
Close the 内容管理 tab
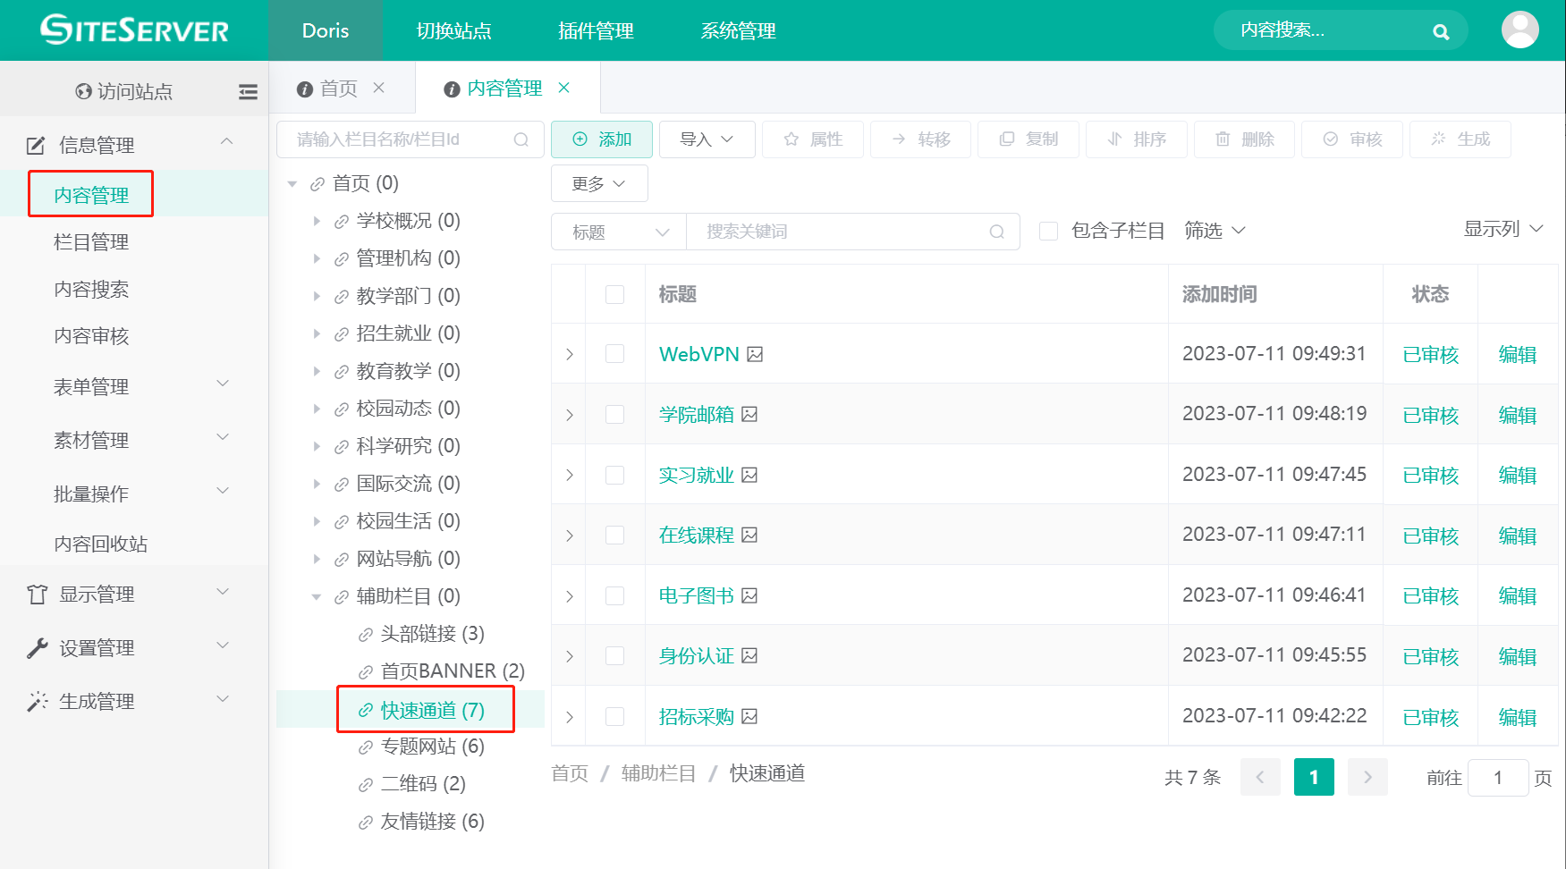click(564, 88)
